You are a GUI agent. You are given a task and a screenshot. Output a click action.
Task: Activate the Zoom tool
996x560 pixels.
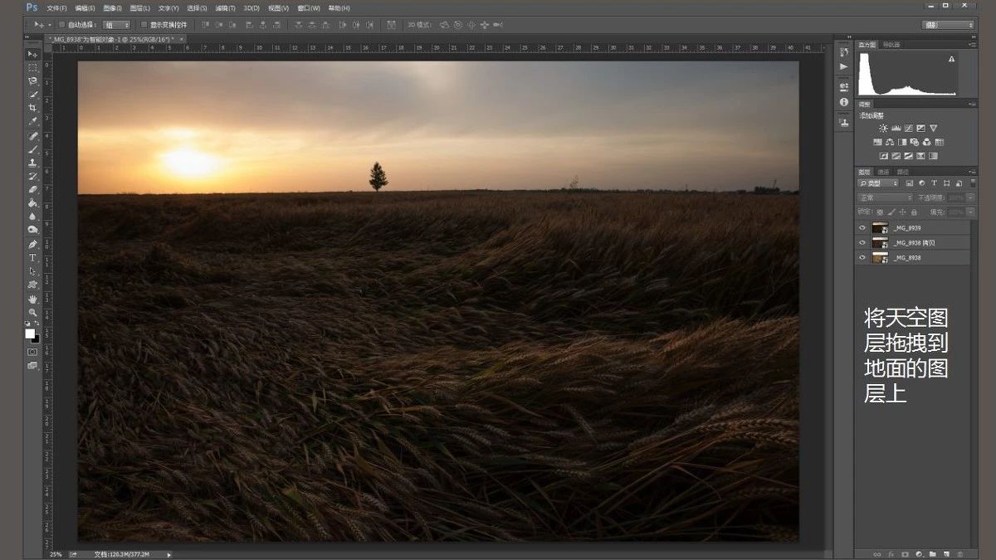[33, 312]
